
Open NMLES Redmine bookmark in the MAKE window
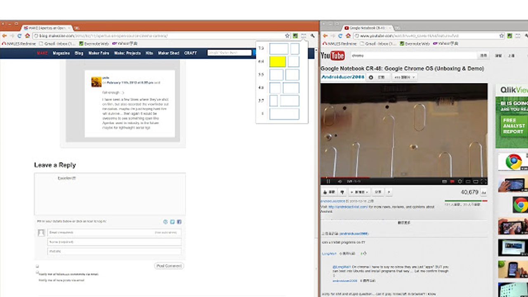point(19,43)
